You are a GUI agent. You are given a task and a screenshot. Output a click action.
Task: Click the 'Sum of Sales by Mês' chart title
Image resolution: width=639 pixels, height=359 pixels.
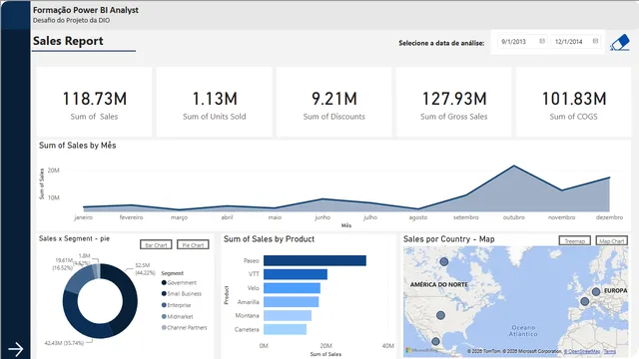[78, 146]
